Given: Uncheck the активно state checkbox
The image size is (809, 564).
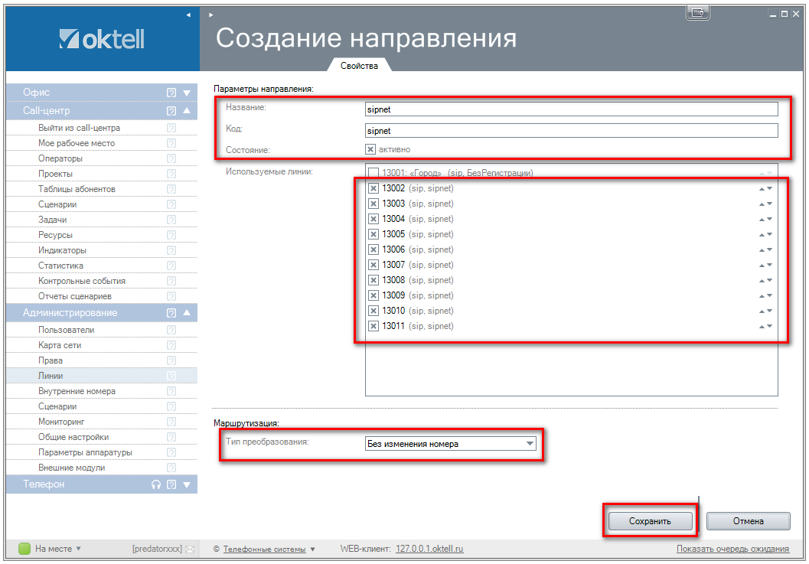Looking at the screenshot, I should [370, 149].
